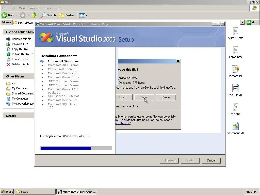The width and height of the screenshot is (260, 195).
Task: Select the locdata.ini file icon
Action: coord(235,69)
